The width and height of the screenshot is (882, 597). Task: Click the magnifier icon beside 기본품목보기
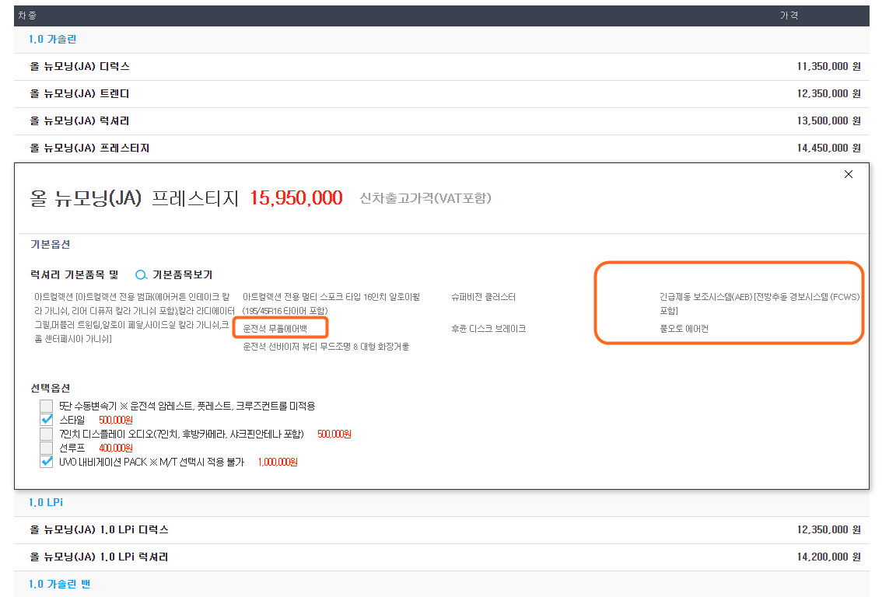coord(142,275)
